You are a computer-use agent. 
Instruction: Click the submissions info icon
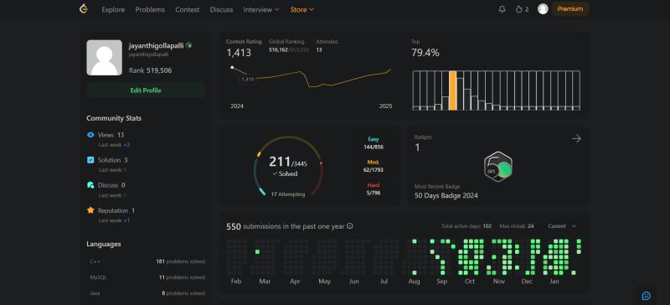(350, 226)
